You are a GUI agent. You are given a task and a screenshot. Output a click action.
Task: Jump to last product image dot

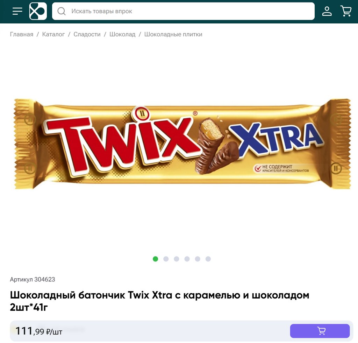pos(208,259)
